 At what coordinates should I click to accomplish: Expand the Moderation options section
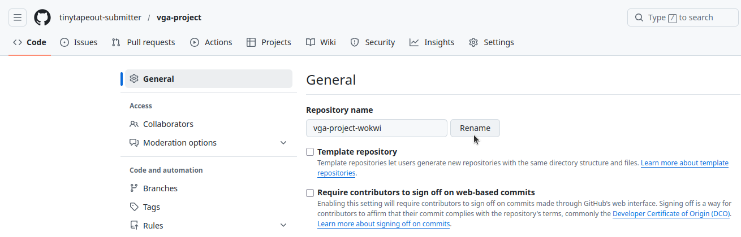(283, 143)
